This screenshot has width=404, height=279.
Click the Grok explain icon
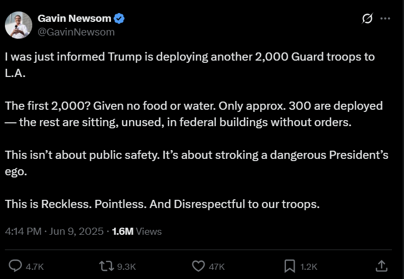tap(368, 19)
